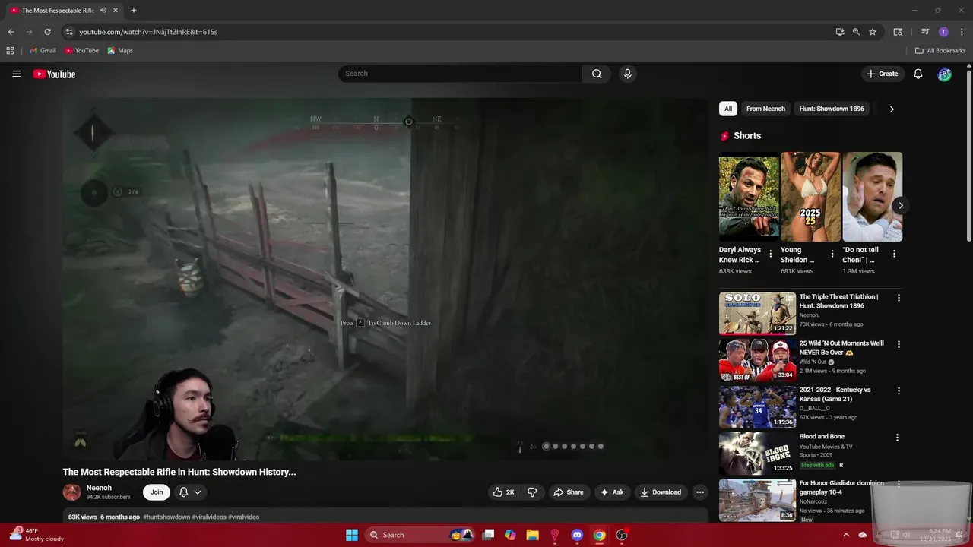The height and width of the screenshot is (547, 973).
Task: Click the #huntshowdown hashtag
Action: pyautogui.click(x=166, y=517)
